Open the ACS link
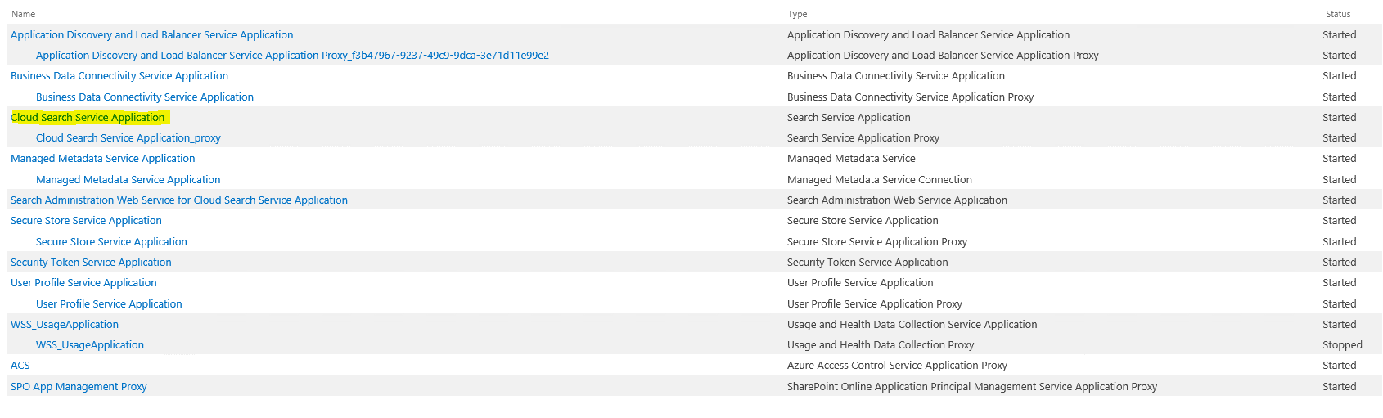Screen dimensions: 1383x418 (x=20, y=365)
